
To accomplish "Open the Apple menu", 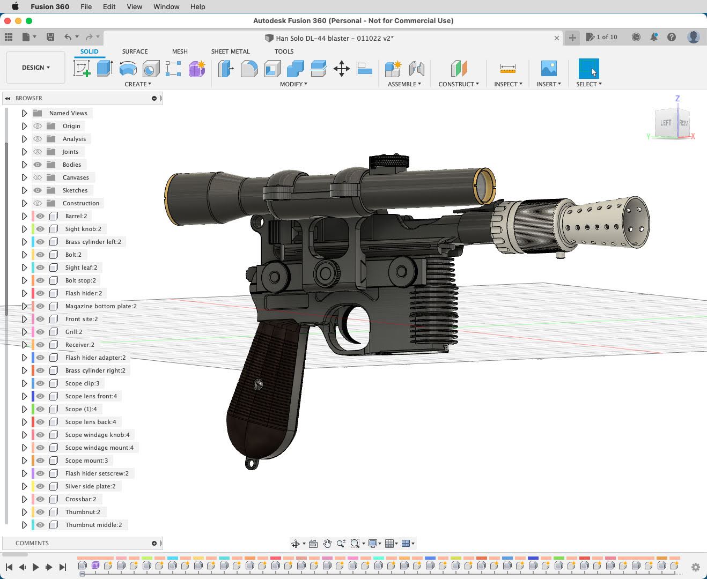I will pos(15,6).
